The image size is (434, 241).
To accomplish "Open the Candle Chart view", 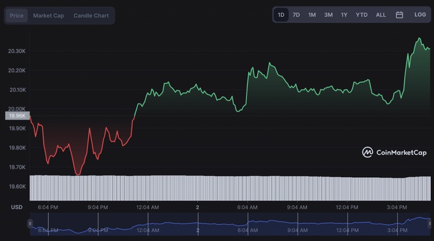I will point(91,16).
